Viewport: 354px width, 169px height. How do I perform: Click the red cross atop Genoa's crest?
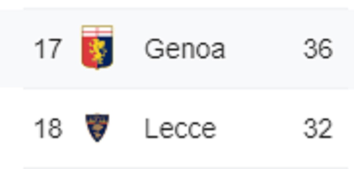coord(97,31)
